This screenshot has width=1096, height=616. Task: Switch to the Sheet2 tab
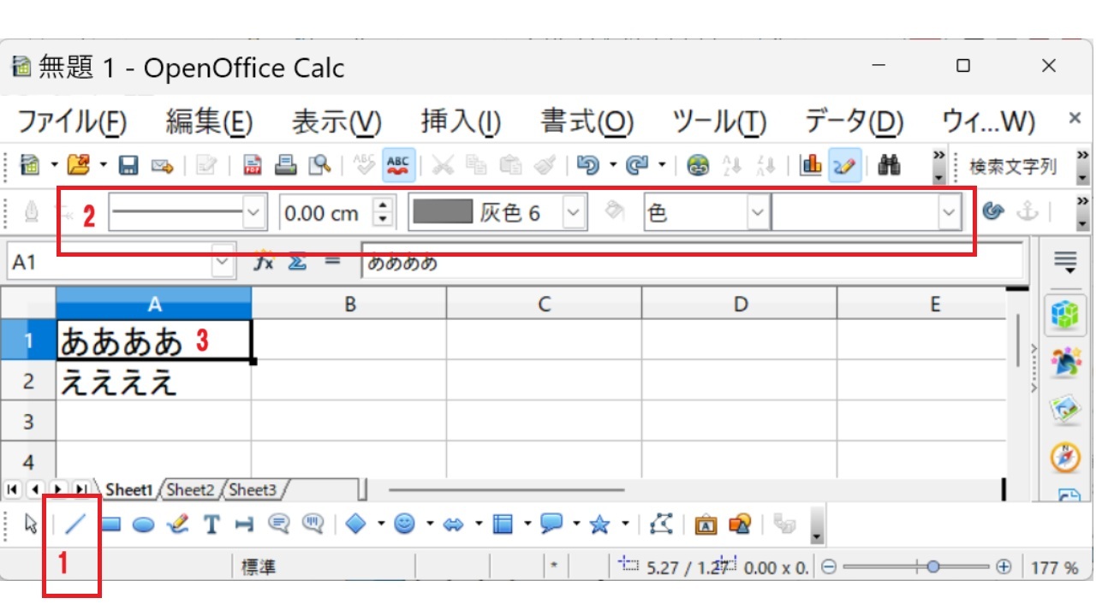pos(190,489)
